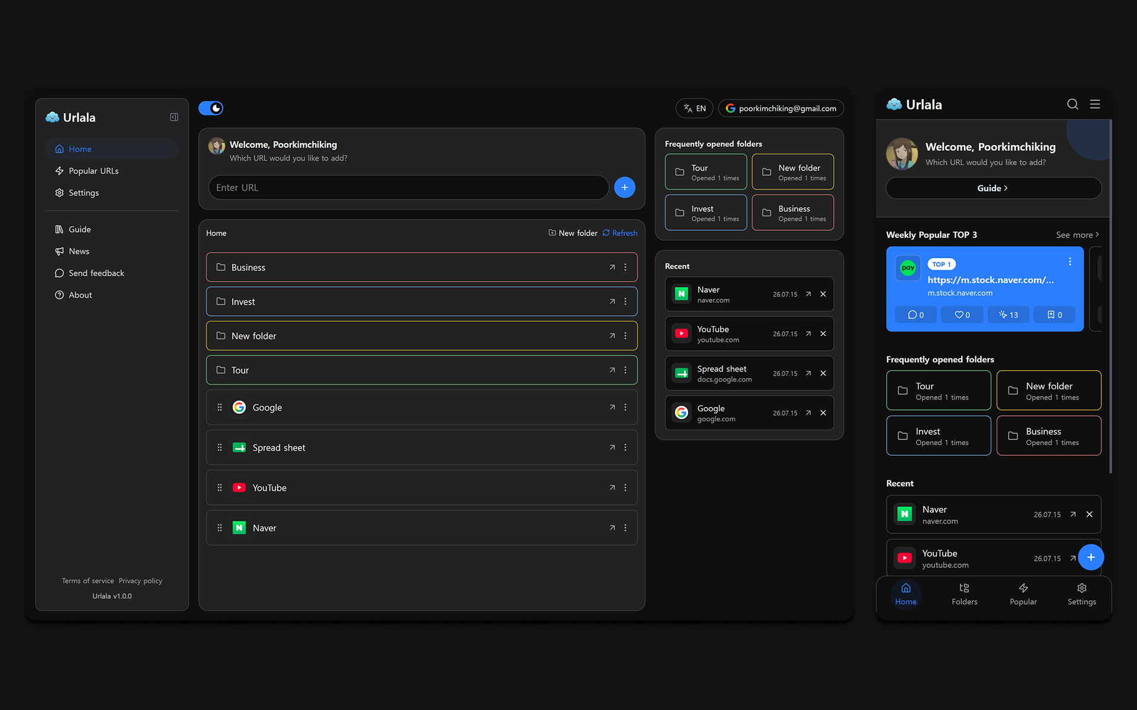Image resolution: width=1137 pixels, height=710 pixels.
Task: Open more options for Naver row
Action: click(x=625, y=528)
